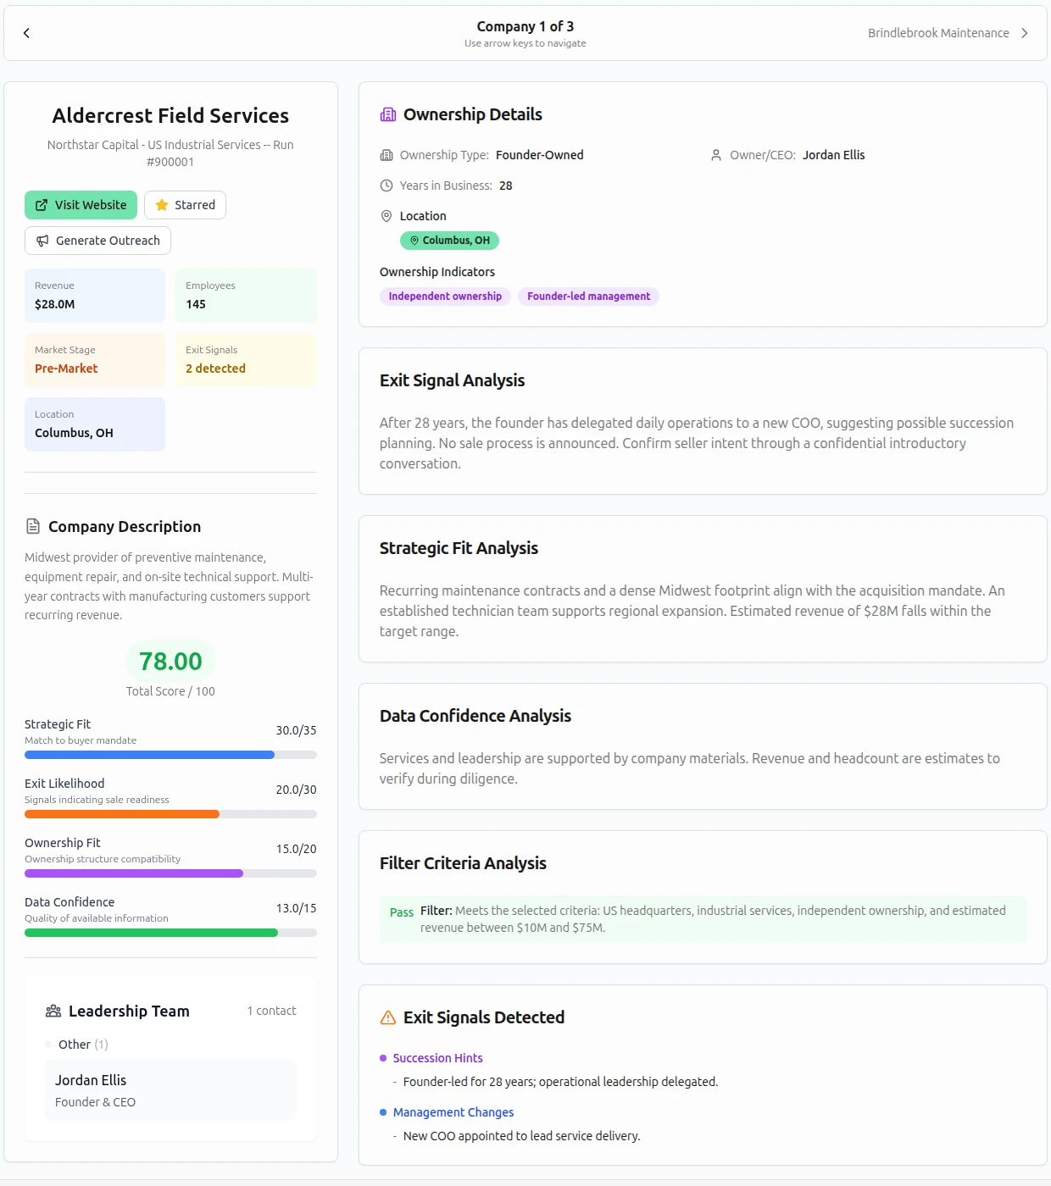Click the Owner/CEO value Jordan Ellis

[x=834, y=155]
